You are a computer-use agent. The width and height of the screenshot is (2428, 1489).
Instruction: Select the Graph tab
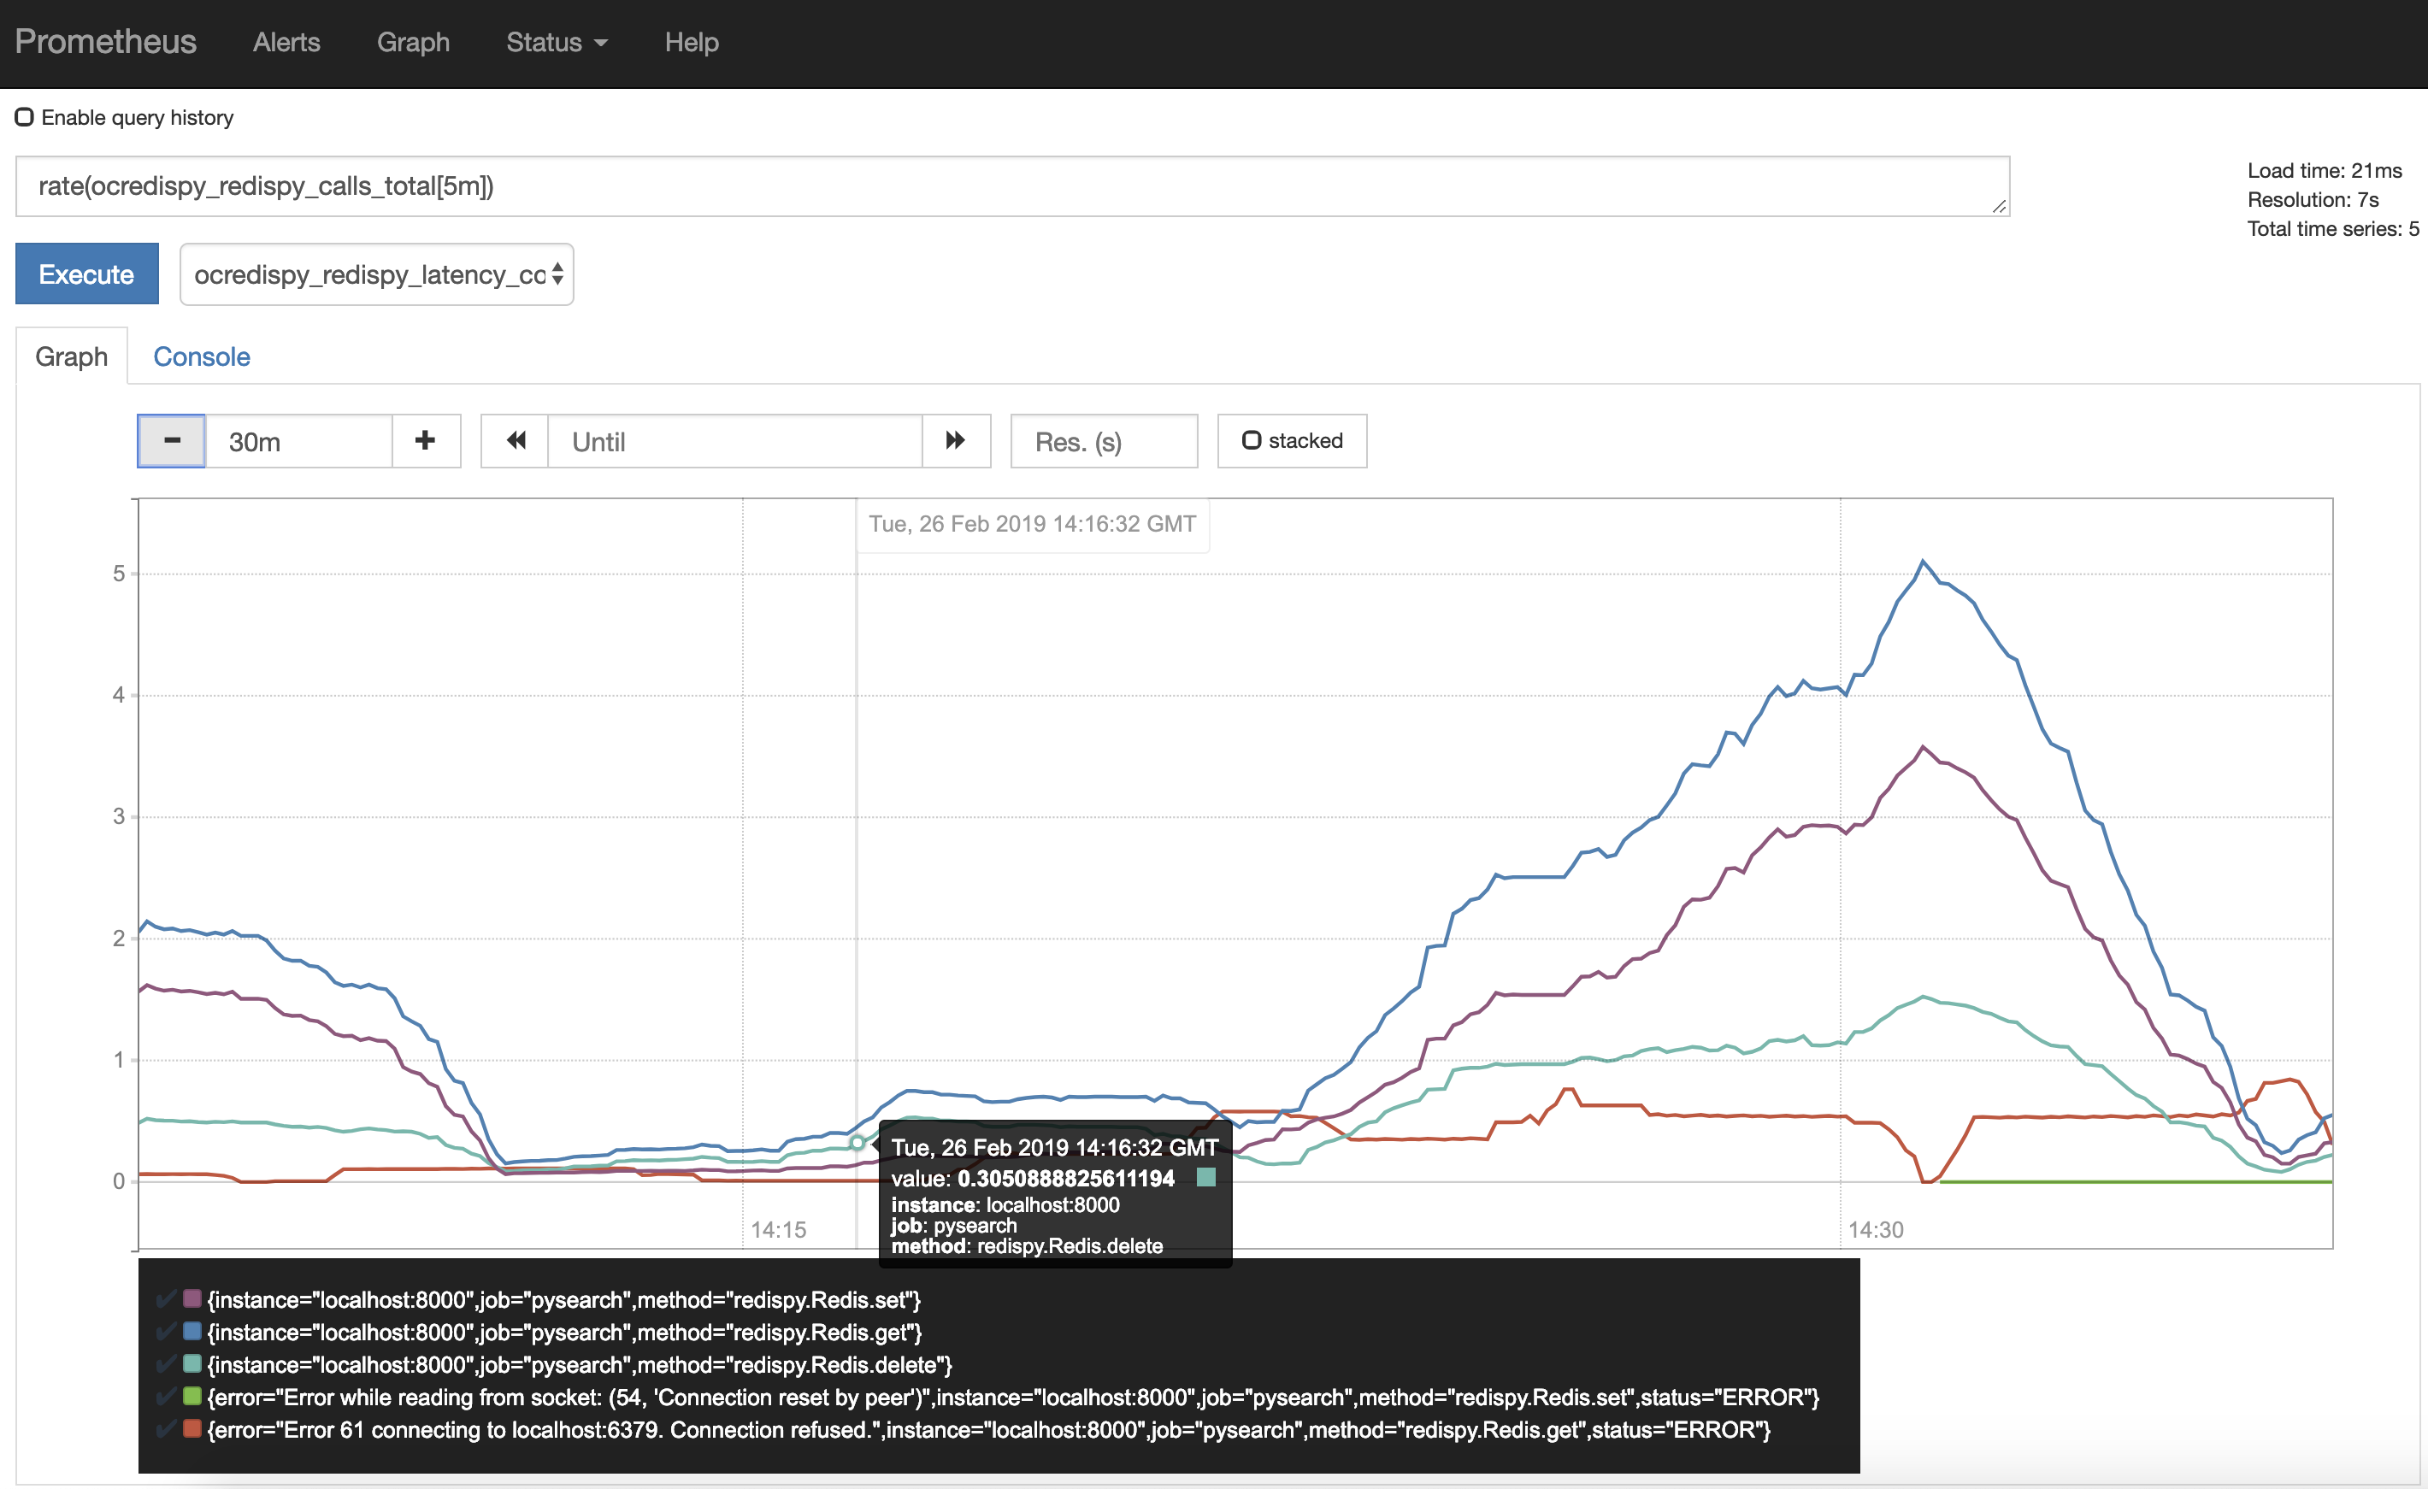click(71, 356)
